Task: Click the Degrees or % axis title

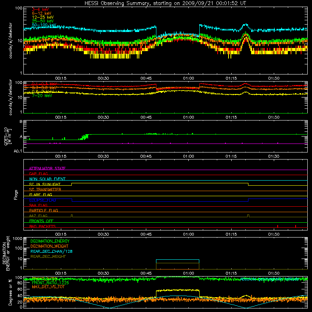Action: pyautogui.click(x=10, y=292)
